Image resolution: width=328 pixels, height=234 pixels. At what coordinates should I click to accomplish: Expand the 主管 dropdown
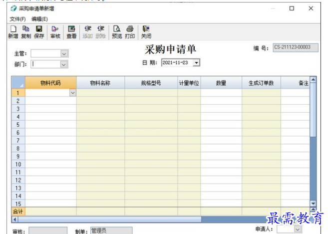[x=64, y=53]
